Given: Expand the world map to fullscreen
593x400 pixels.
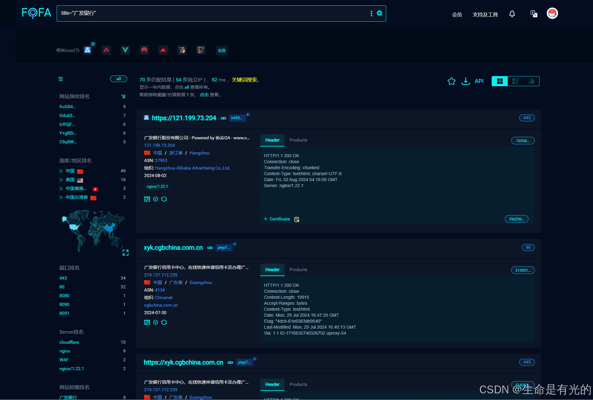Looking at the screenshot, I should coord(126,253).
